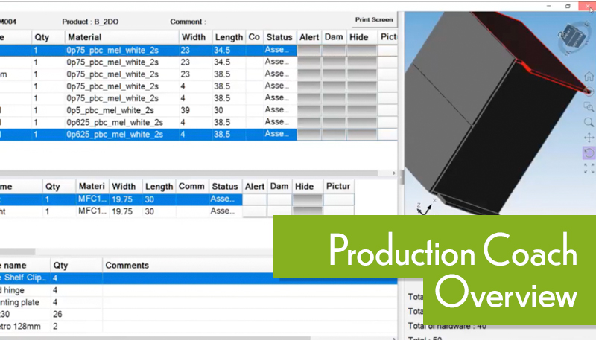The width and height of the screenshot is (596, 340).
Task: Select the 'nting plate' hardware row
Action: pyautogui.click(x=137, y=303)
